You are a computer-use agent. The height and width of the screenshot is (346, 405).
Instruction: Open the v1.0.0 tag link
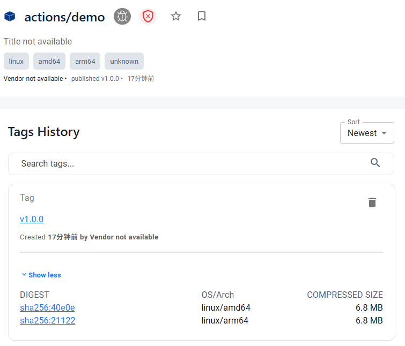(x=32, y=219)
